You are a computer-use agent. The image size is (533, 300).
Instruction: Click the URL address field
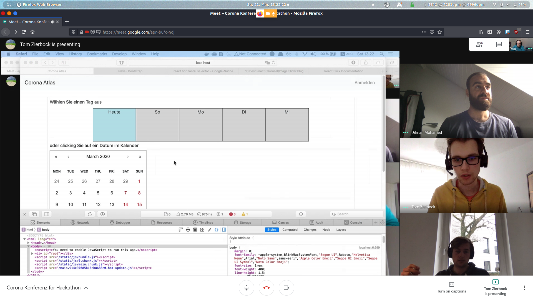pyautogui.click(x=250, y=32)
